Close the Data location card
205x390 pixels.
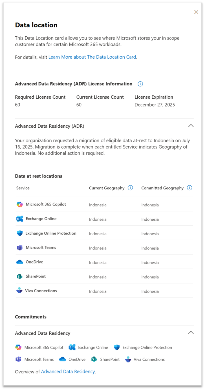pos(196,12)
